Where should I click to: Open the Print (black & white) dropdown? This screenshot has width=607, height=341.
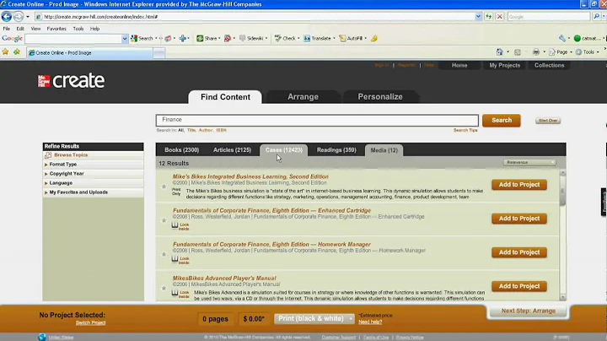[x=314, y=318]
